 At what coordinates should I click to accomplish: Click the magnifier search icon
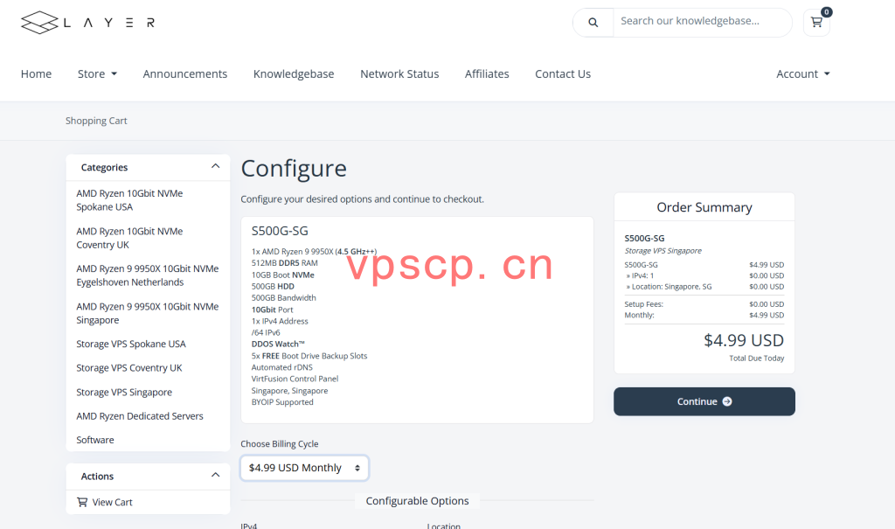click(593, 22)
